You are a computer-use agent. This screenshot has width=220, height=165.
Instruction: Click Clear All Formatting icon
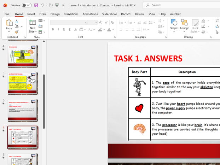pos(112,22)
